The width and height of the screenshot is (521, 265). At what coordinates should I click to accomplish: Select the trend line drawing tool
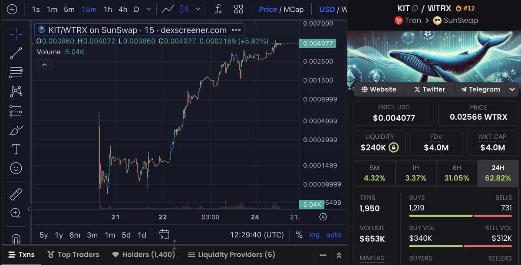16,53
